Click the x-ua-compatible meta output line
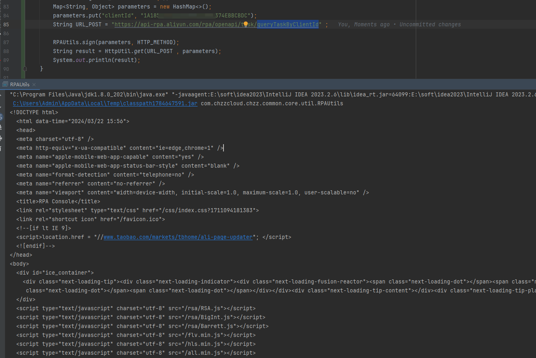536x358 pixels. pos(120,148)
